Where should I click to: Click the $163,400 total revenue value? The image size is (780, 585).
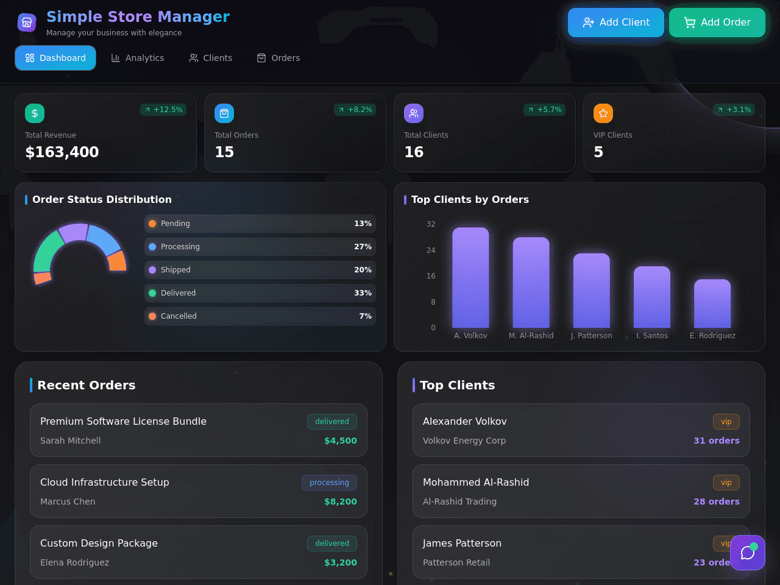coord(62,152)
